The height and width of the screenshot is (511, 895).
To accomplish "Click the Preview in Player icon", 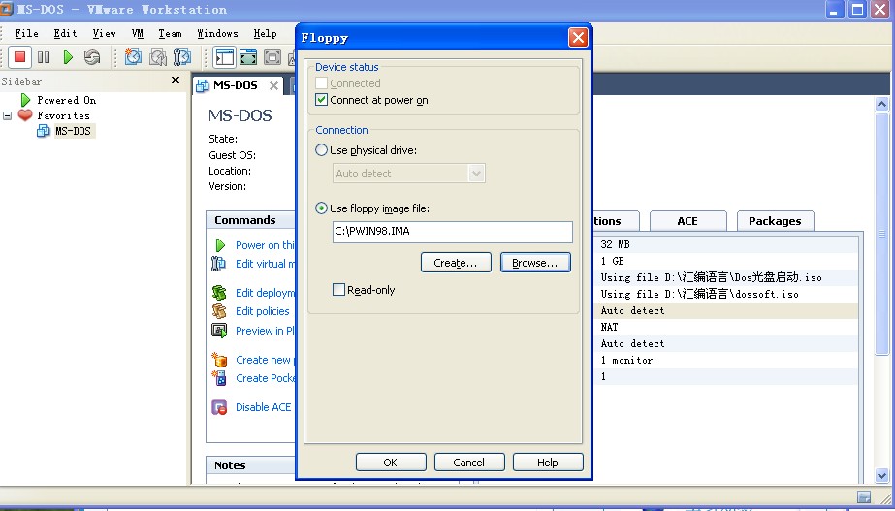I will click(219, 330).
